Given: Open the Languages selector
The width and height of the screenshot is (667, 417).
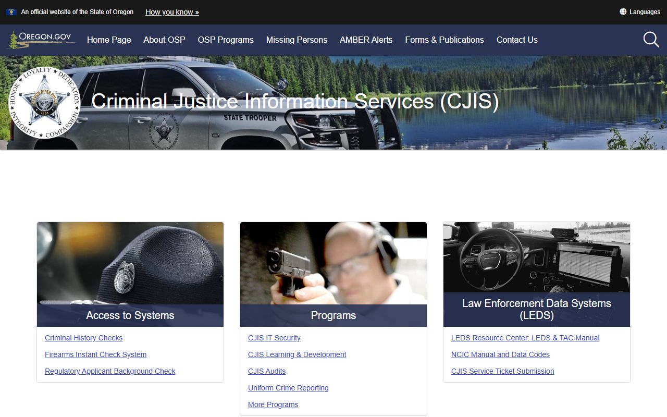Looking at the screenshot, I should 640,11.
